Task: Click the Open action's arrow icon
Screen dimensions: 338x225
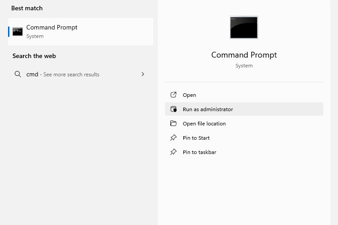Action: click(173, 95)
